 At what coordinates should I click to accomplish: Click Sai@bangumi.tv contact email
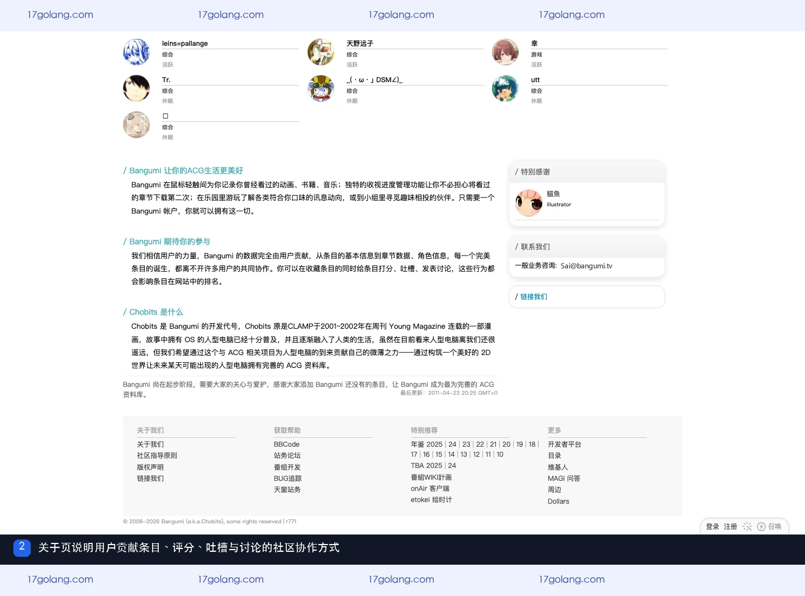coord(586,266)
